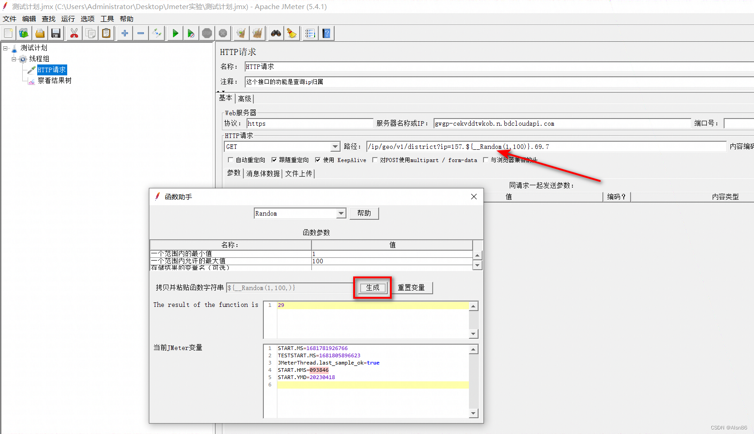Screen dimensions: 754x434
Task: Click the Stop test icon
Action: tap(207, 33)
